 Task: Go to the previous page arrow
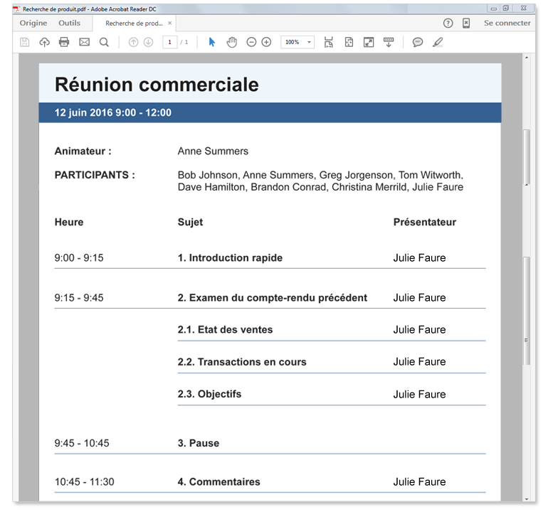(133, 42)
